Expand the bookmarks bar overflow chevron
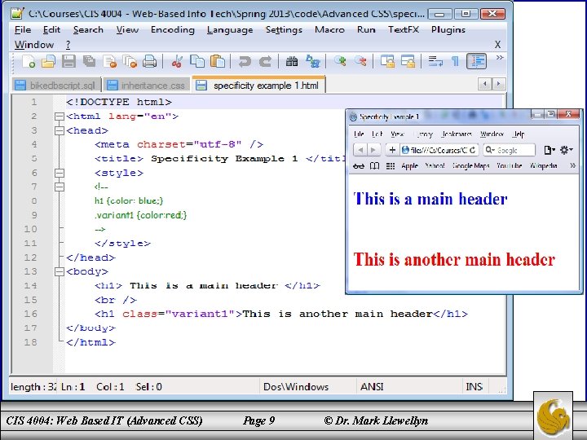 point(572,165)
